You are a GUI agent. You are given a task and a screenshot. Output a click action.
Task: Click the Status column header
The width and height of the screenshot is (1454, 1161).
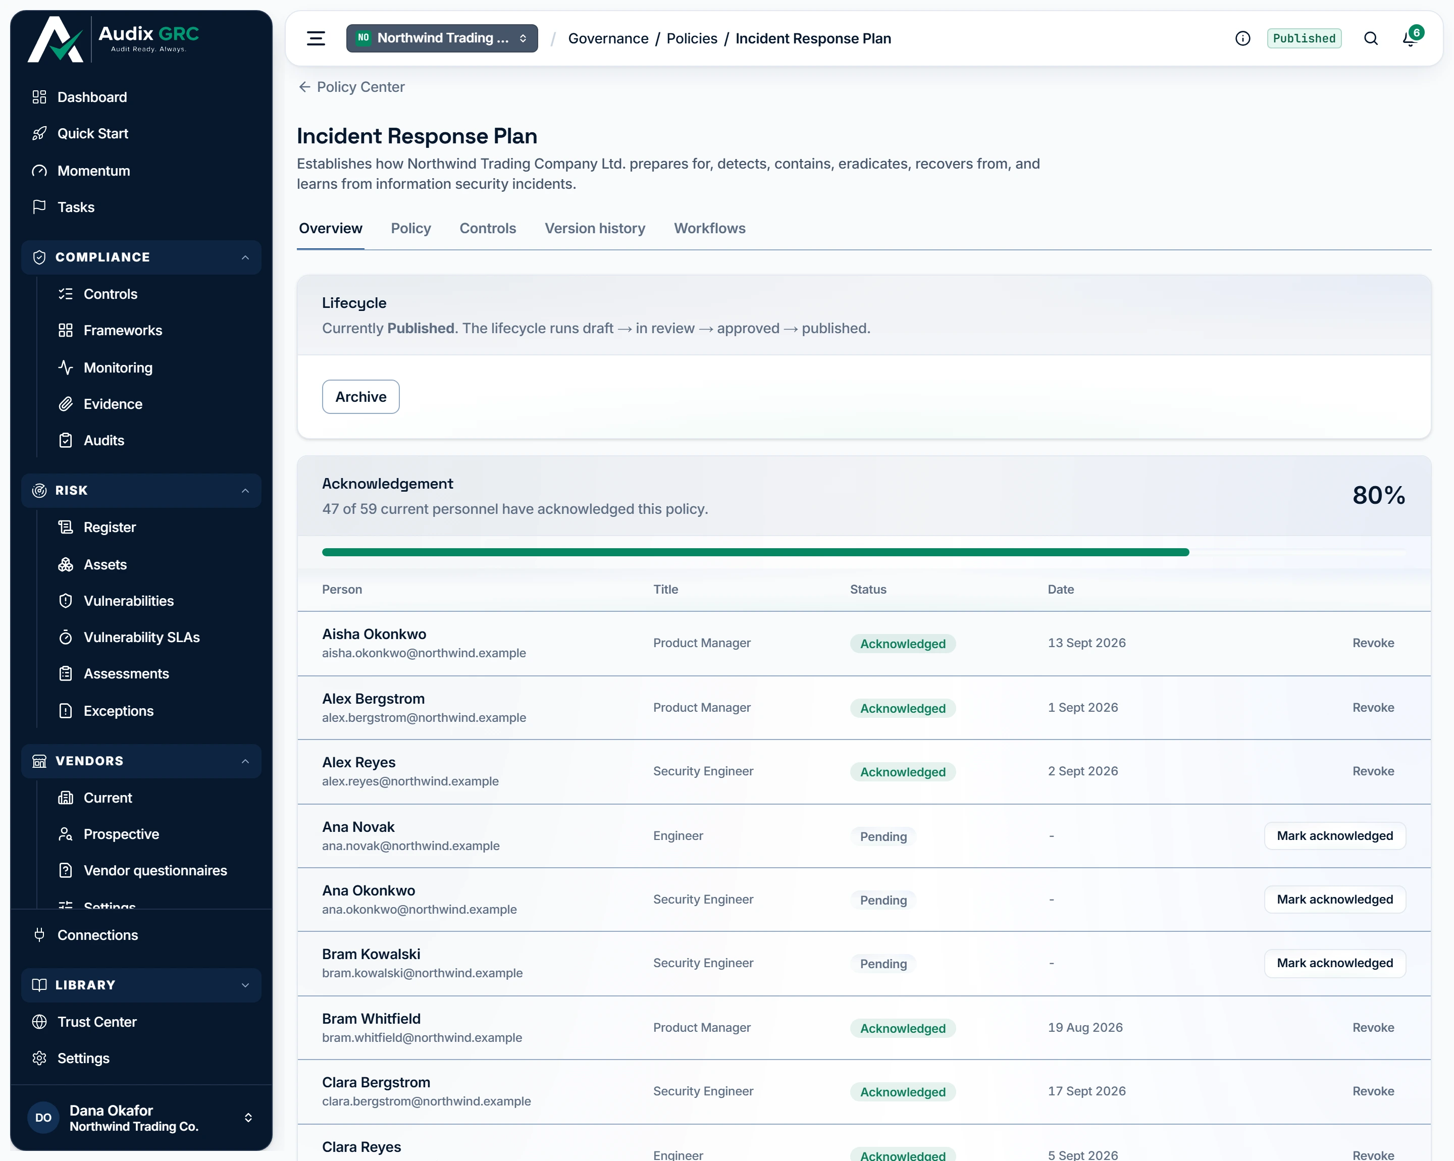pyautogui.click(x=868, y=589)
